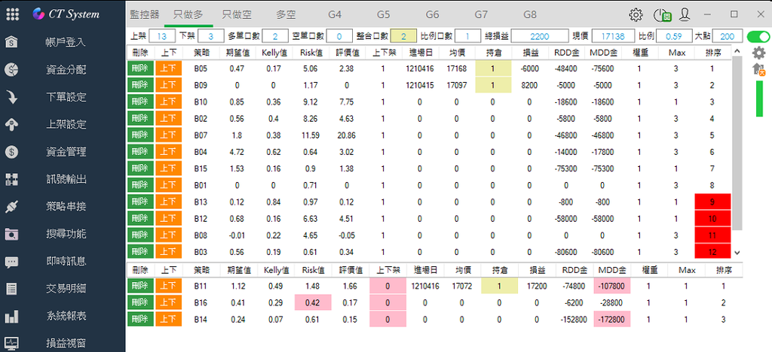772x352 pixels.
Task: Open settings gear in title bar
Action: pyautogui.click(x=636, y=15)
